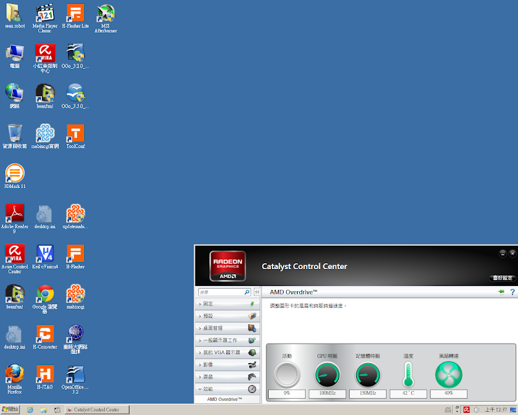Click the 0% activity value
This screenshot has width=518, height=415.
tap(287, 394)
